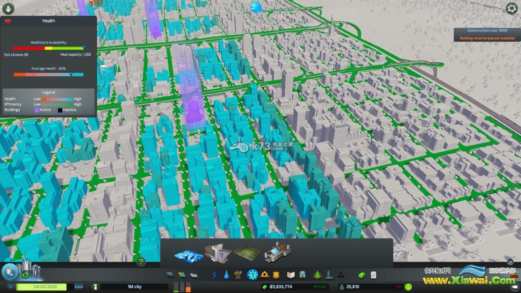Screen dimensions: 521x293
Task: Click the bulldozer tool icon
Action: click(514, 275)
